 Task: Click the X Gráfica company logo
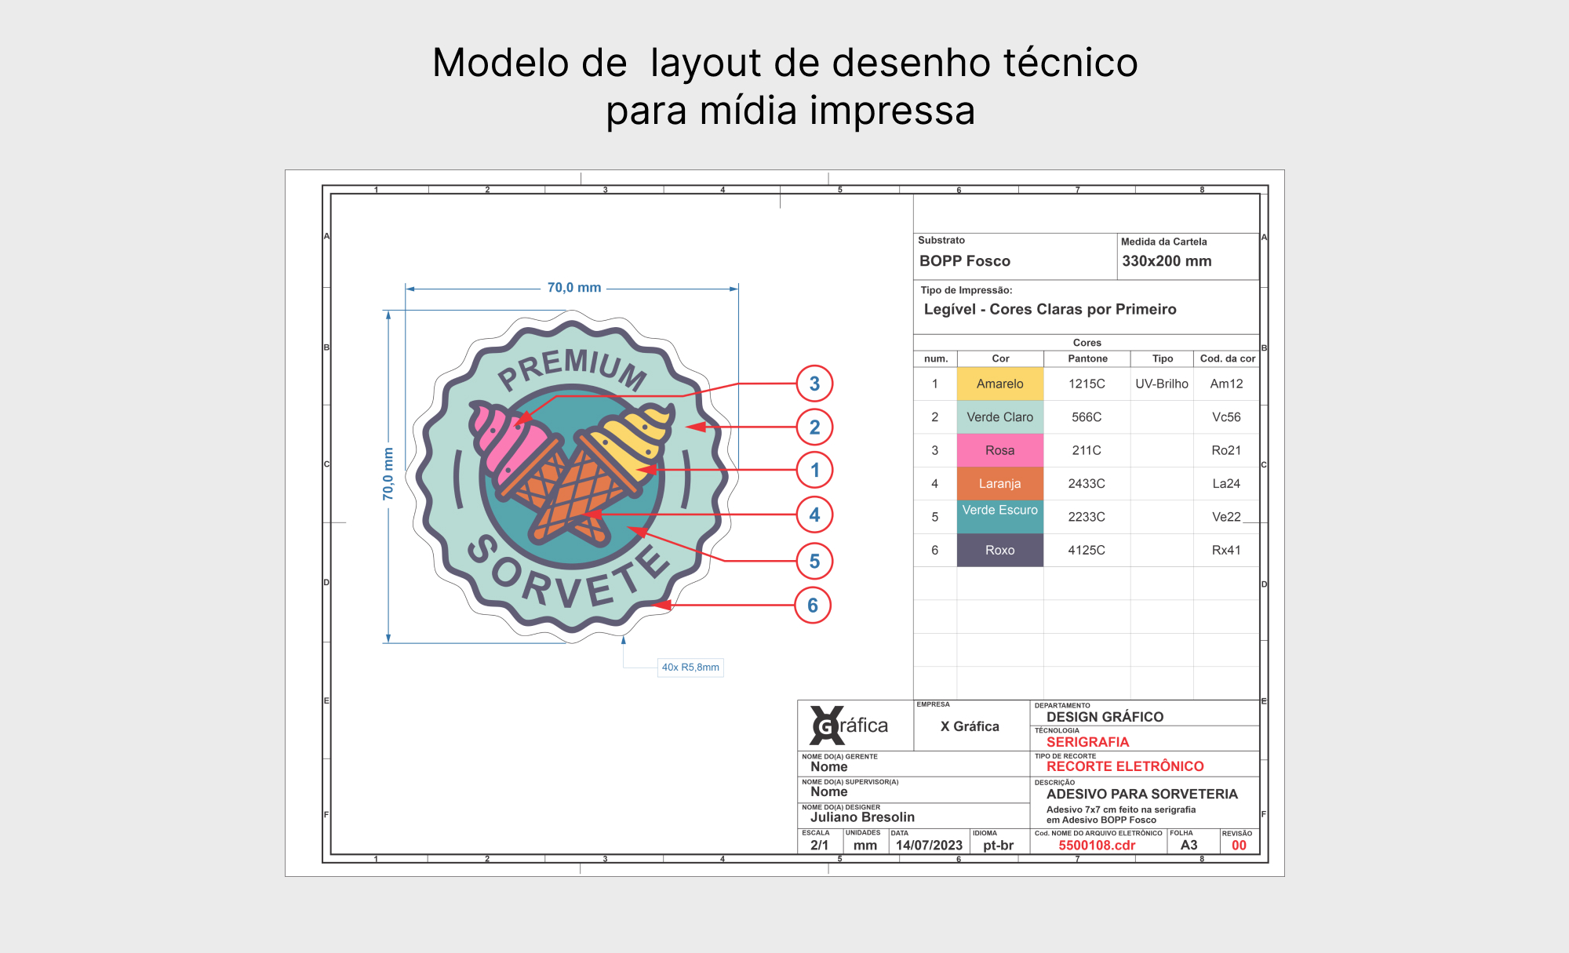pyautogui.click(x=850, y=726)
